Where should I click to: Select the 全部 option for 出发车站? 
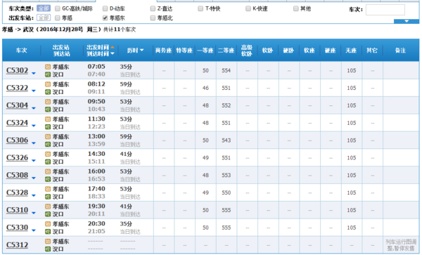pyautogui.click(x=44, y=18)
